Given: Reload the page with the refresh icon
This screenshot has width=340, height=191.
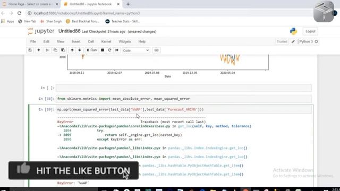Looking at the screenshot, I should tap(19, 13).
